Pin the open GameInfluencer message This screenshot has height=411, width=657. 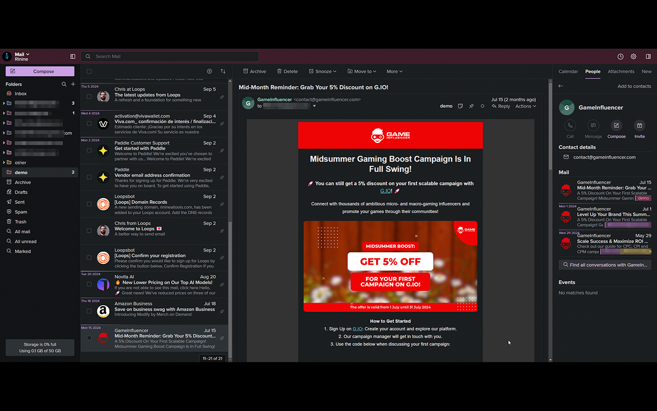tap(471, 106)
